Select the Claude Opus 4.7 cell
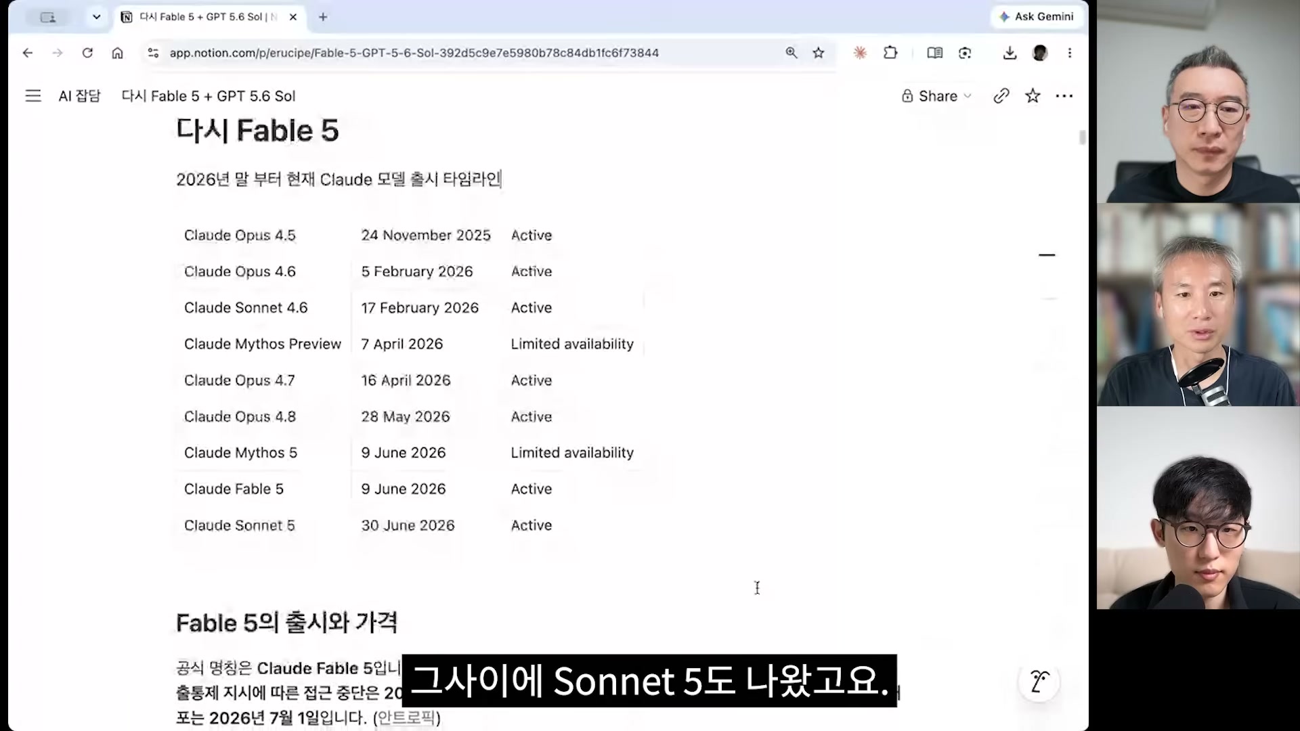 [240, 380]
